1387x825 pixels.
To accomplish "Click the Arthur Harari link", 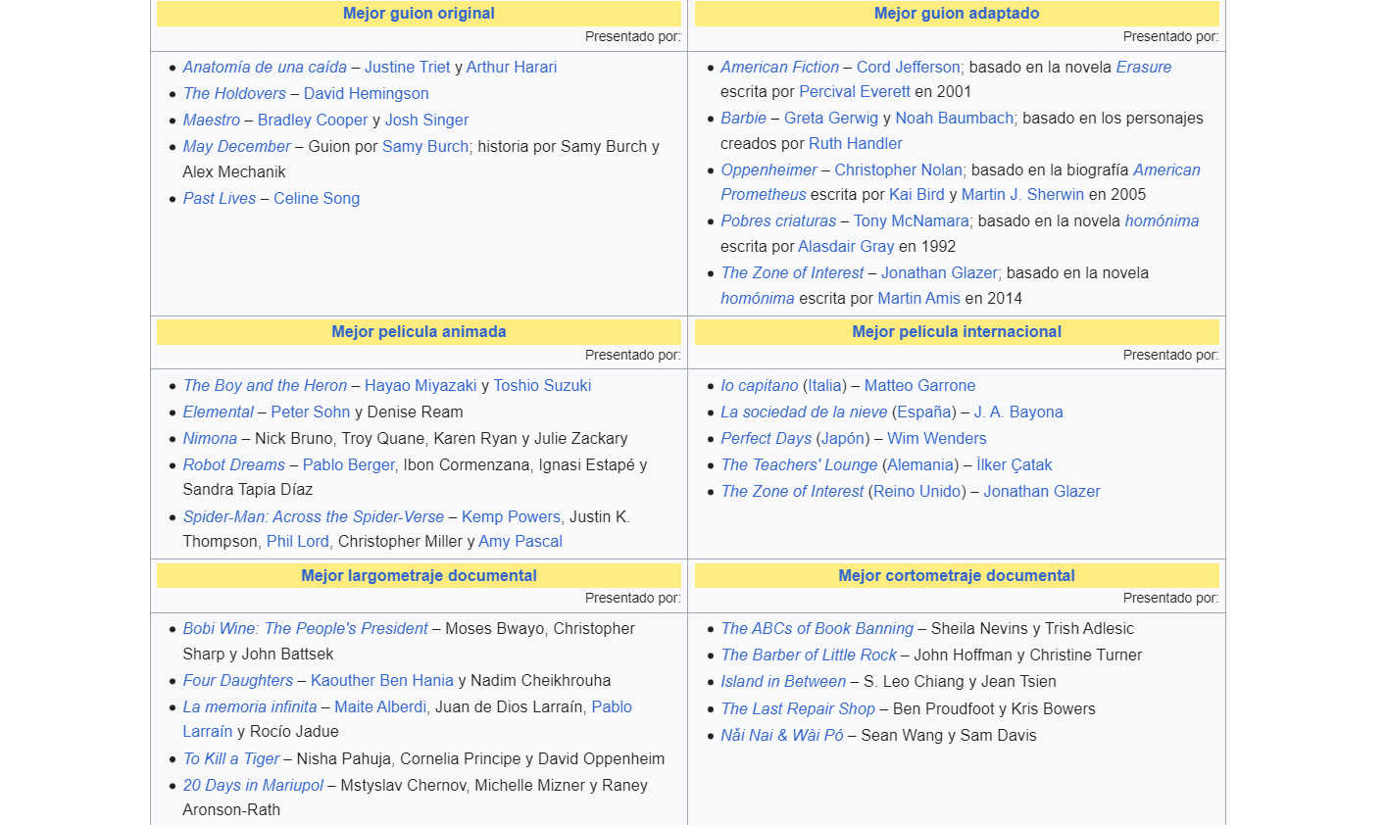I will tap(512, 68).
